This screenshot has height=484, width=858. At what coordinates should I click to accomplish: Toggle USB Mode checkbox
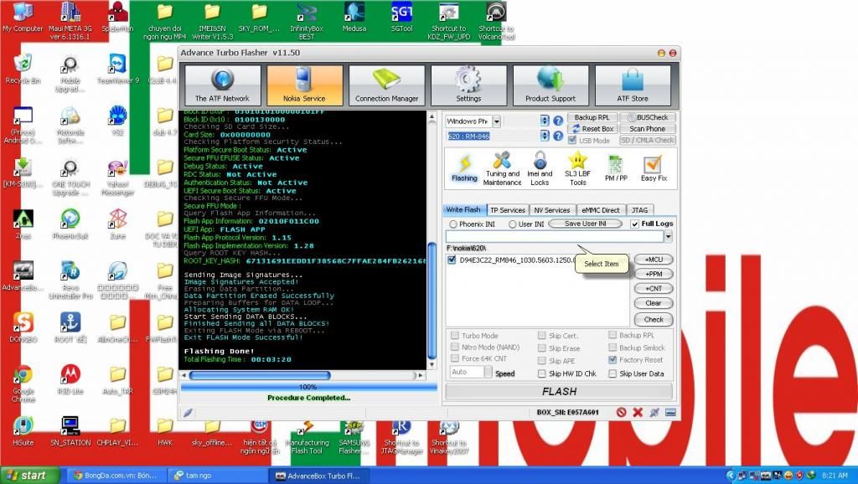tap(572, 140)
